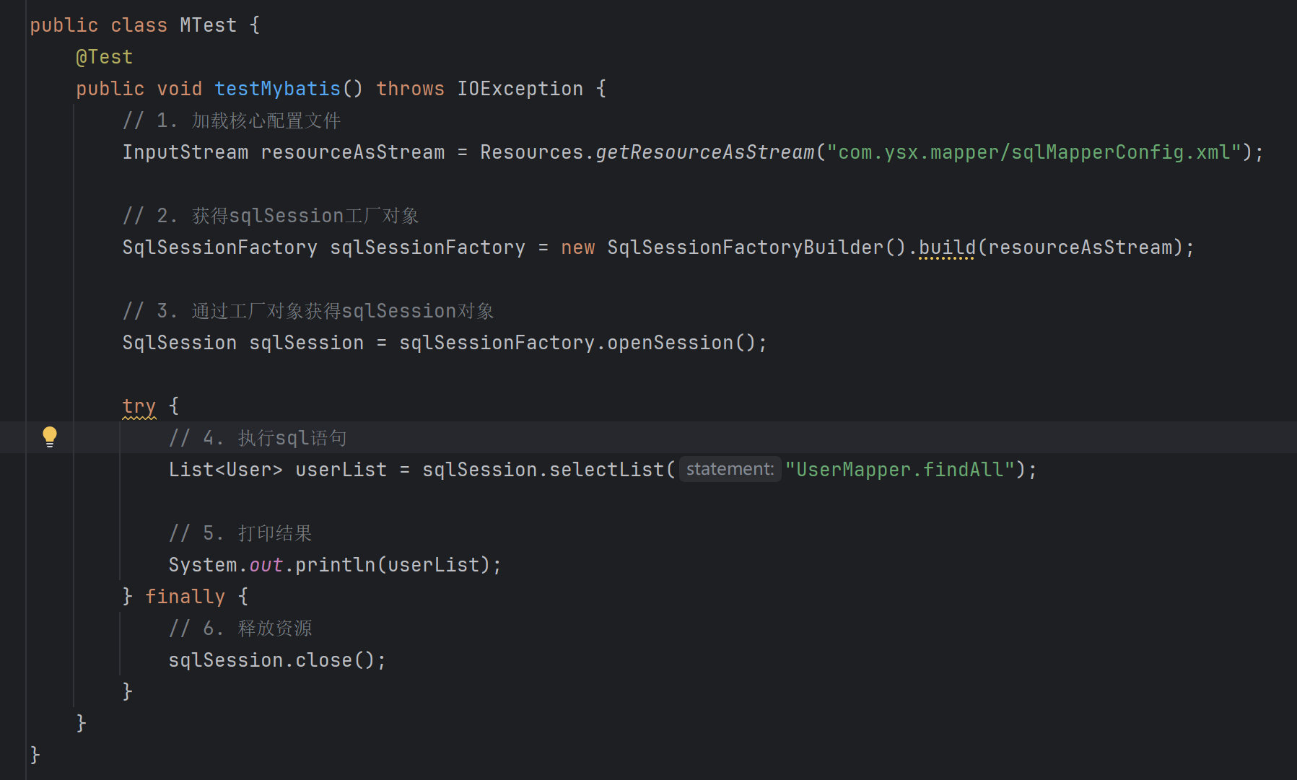Click the @Test annotation
1297x780 pixels.
(105, 57)
